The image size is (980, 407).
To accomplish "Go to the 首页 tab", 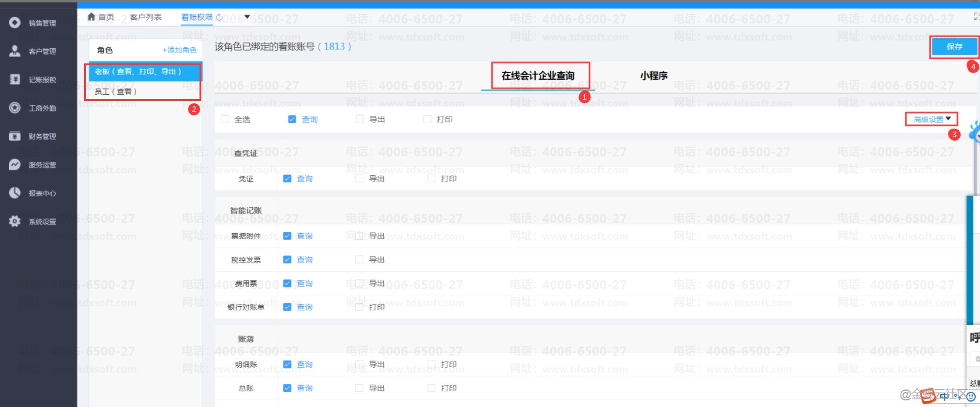I will pyautogui.click(x=101, y=17).
